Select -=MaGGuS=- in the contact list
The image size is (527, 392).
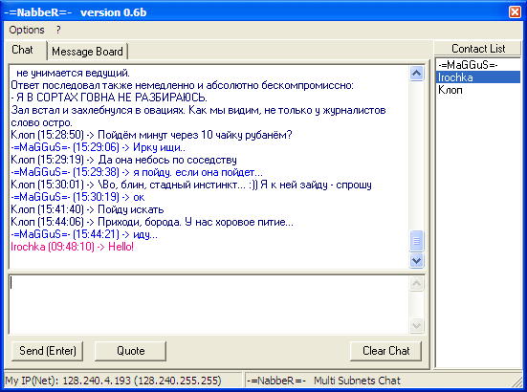pyautogui.click(x=478, y=65)
